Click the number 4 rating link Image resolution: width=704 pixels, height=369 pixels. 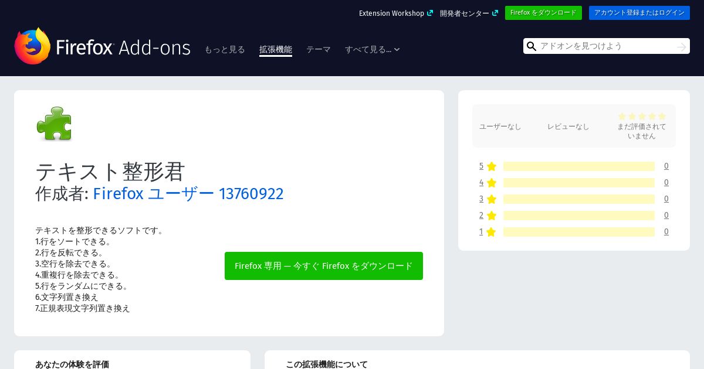(x=481, y=183)
